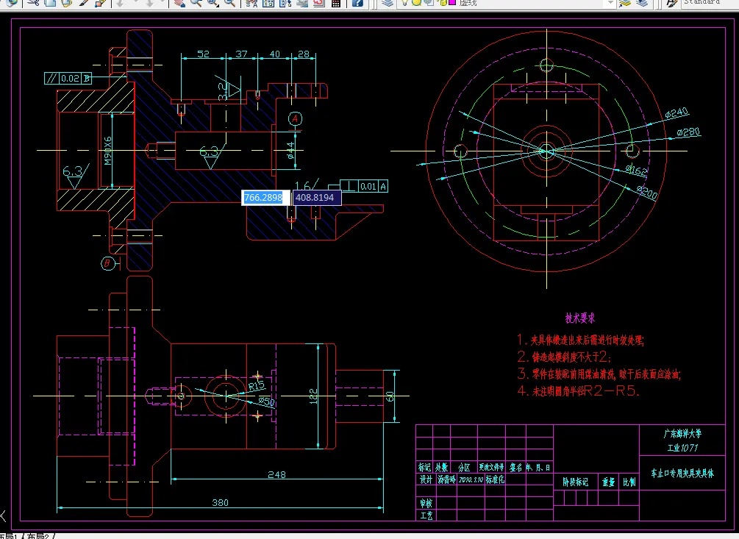Screen dimensions: 739x539
Task: Select the Zoom Window magnifier icon
Action: 213,2
